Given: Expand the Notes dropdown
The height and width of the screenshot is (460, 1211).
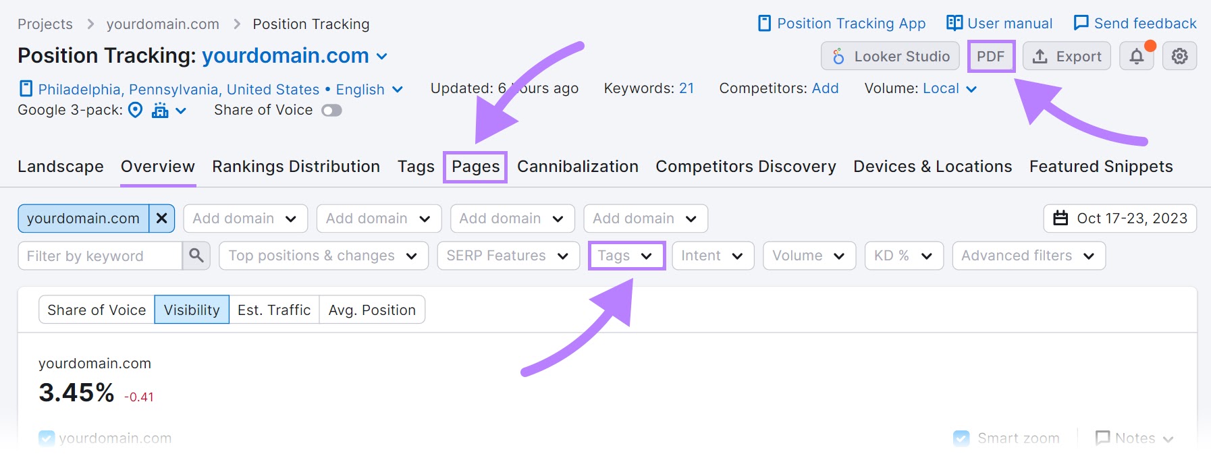Looking at the screenshot, I should 1168,439.
